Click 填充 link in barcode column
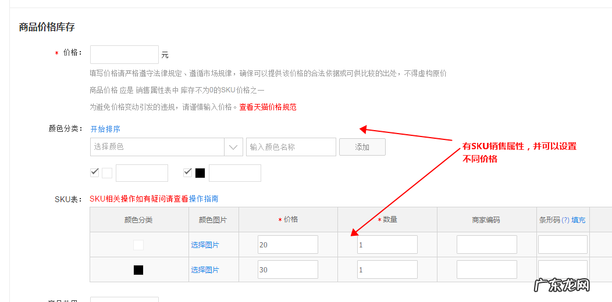 (578, 220)
